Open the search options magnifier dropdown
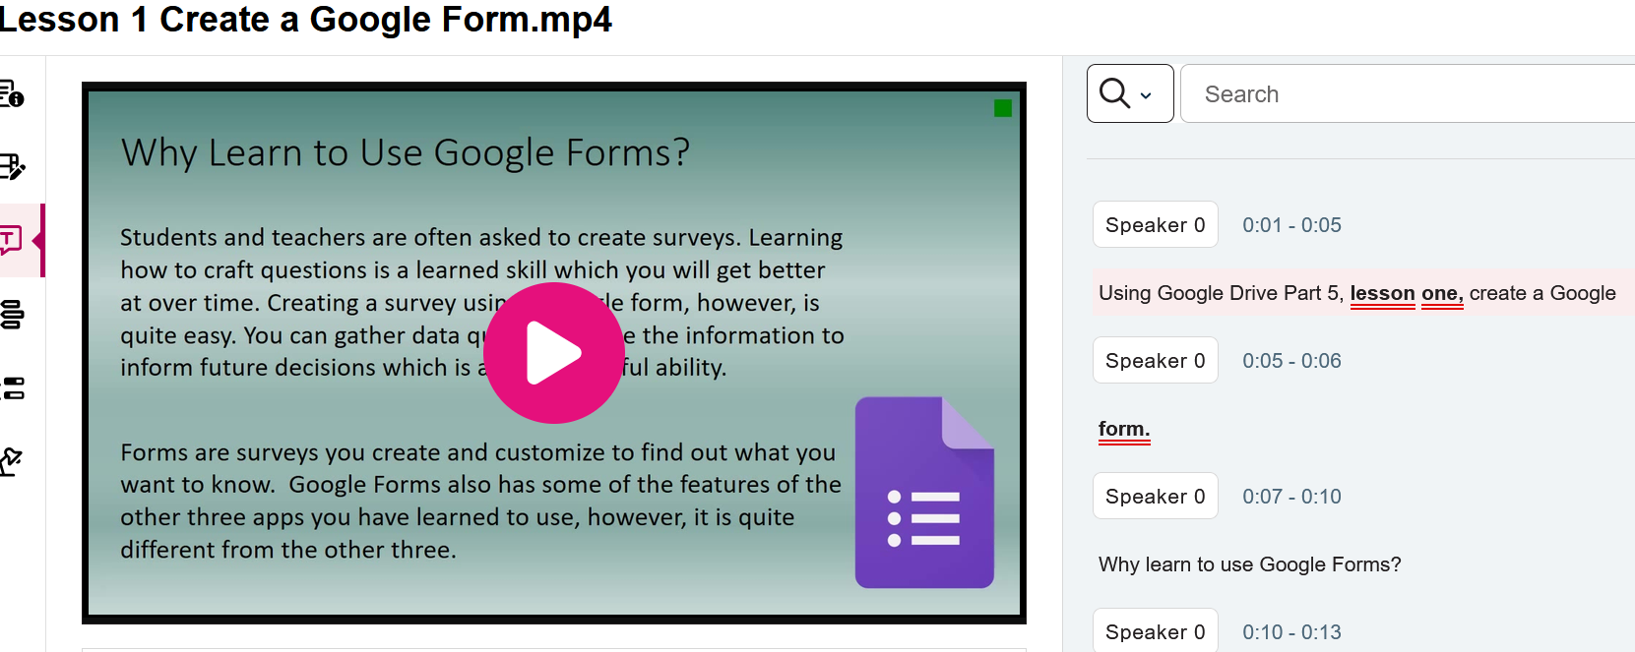Image resolution: width=1635 pixels, height=652 pixels. point(1130,93)
